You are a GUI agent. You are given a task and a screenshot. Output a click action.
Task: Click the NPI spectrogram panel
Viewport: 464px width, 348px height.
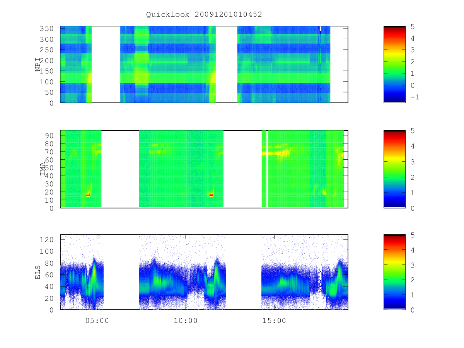coord(204,64)
